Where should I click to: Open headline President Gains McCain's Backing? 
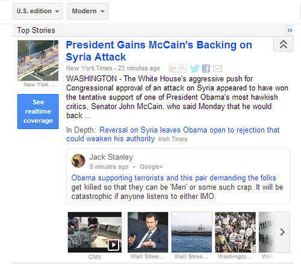coord(159,51)
